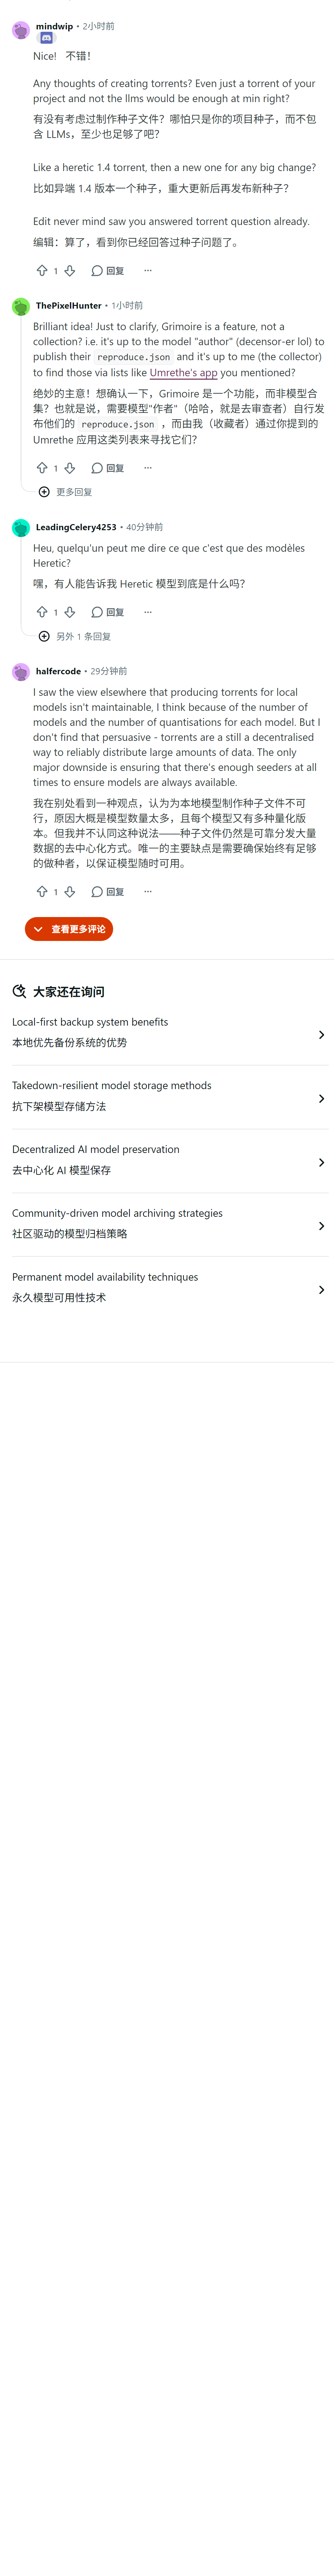Downvote LeadingCelery4253's comment
This screenshot has height=2576, width=334.
pyautogui.click(x=70, y=612)
